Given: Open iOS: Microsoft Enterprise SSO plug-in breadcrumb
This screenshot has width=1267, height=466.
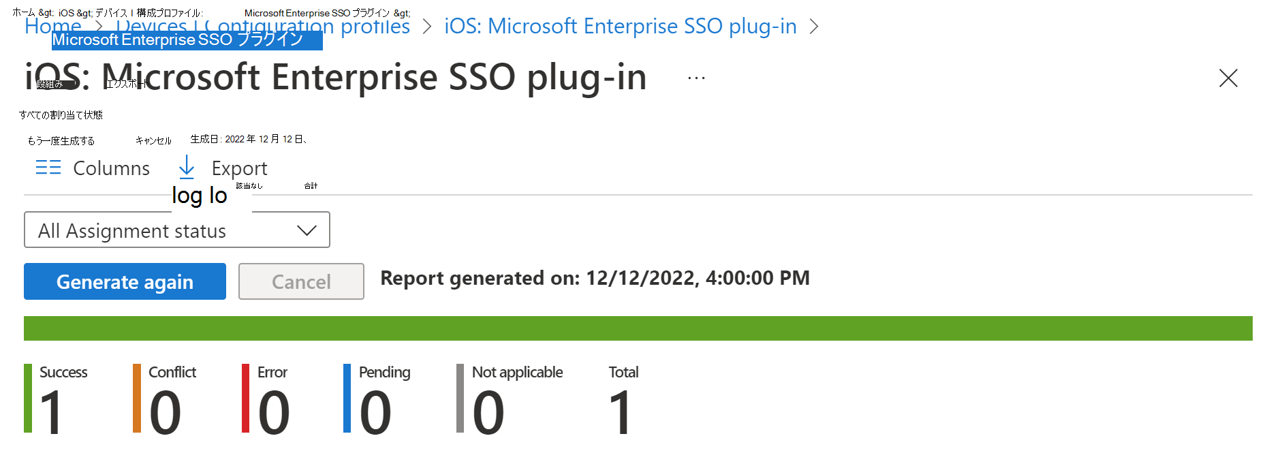Looking at the screenshot, I should (620, 27).
